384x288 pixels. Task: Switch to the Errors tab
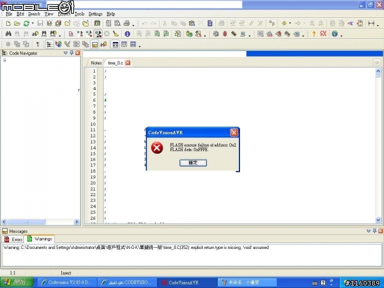point(14,239)
